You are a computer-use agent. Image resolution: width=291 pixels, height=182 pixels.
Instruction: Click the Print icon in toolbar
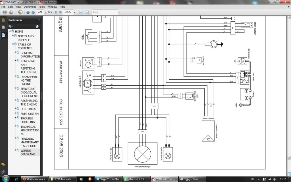[5, 13]
